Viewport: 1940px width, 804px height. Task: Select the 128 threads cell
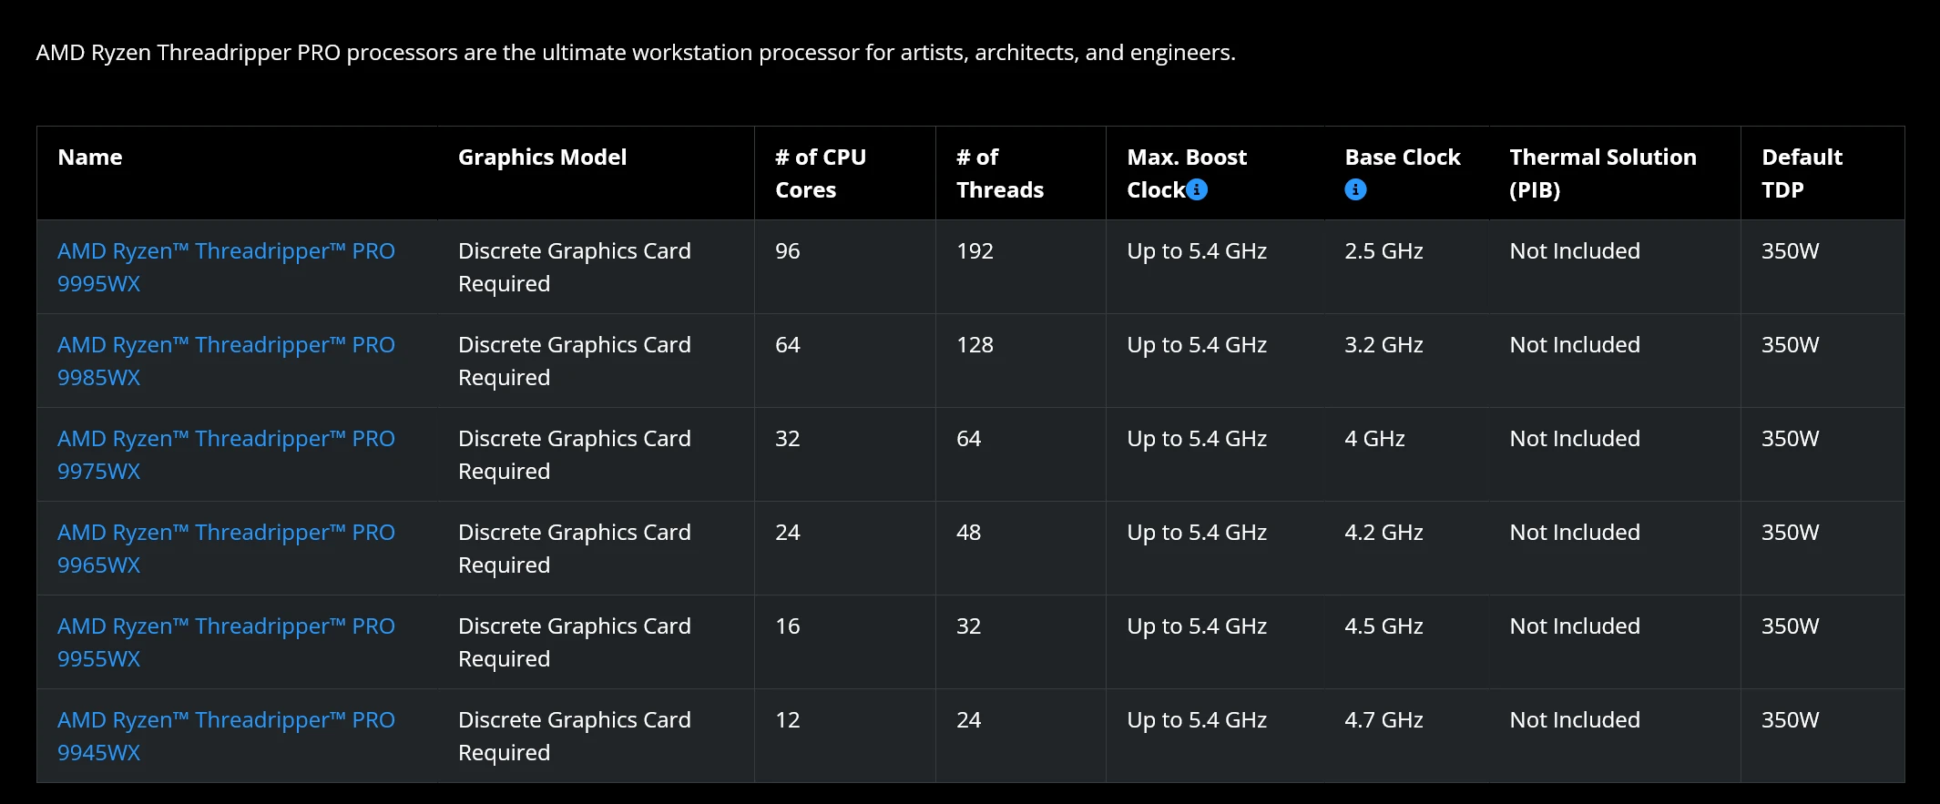click(x=975, y=345)
